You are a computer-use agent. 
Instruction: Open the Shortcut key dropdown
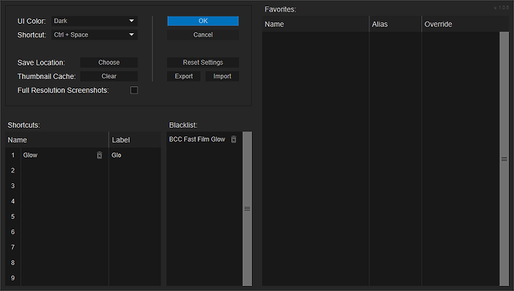point(94,35)
